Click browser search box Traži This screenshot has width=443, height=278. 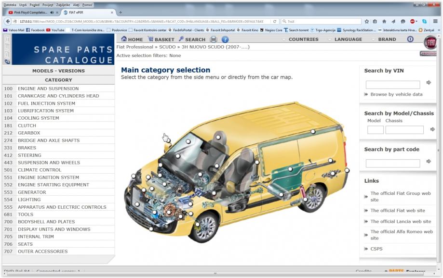tap(322, 22)
